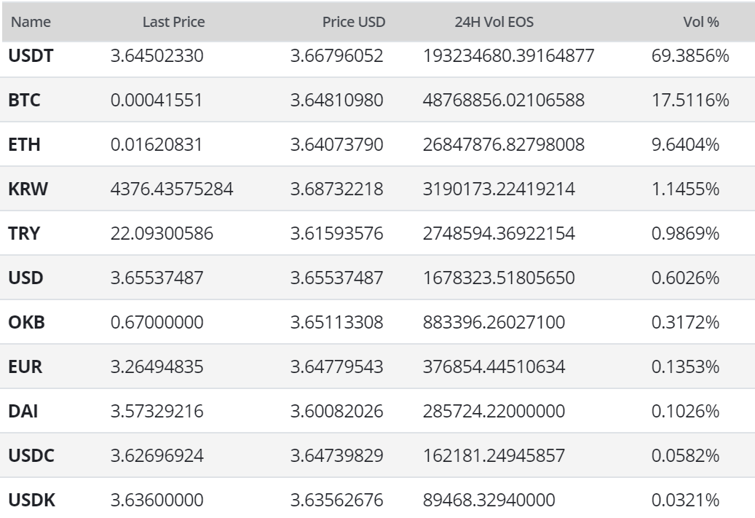The width and height of the screenshot is (755, 518).
Task: Select the KRW row name
Action: coord(28,189)
